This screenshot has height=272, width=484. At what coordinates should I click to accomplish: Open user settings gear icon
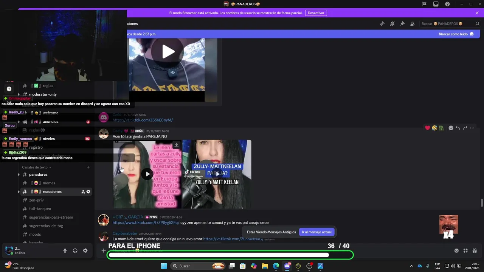click(85, 250)
